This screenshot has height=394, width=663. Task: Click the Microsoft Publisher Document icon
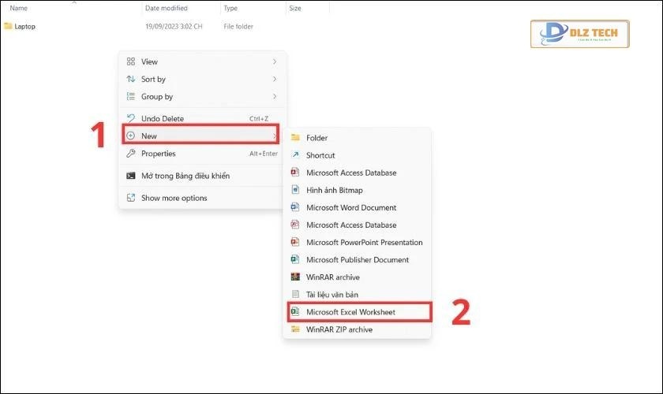point(295,259)
